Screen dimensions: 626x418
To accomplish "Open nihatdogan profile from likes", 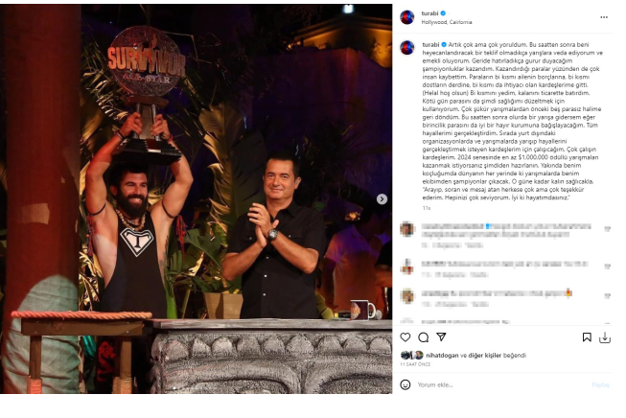I will [x=442, y=356].
